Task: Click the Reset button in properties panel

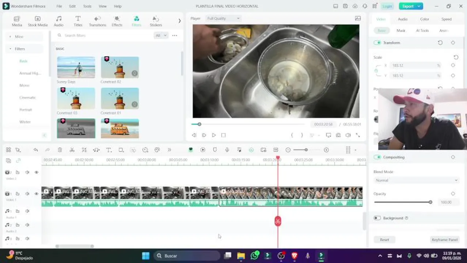Action: pos(384,240)
